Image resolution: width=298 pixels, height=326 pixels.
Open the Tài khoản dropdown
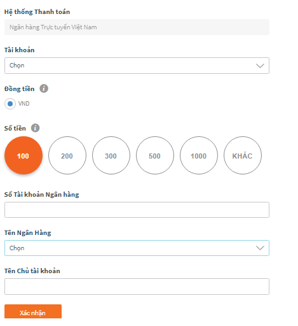pos(137,66)
